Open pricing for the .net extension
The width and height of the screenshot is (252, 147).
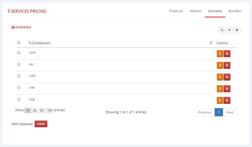(220, 89)
